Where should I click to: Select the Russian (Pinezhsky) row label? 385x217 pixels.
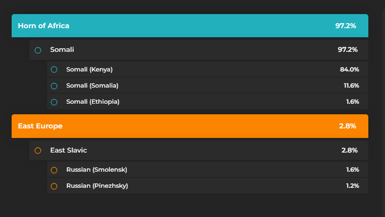(x=97, y=186)
